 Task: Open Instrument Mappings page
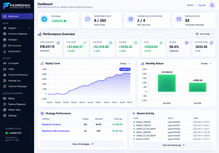(17, 34)
